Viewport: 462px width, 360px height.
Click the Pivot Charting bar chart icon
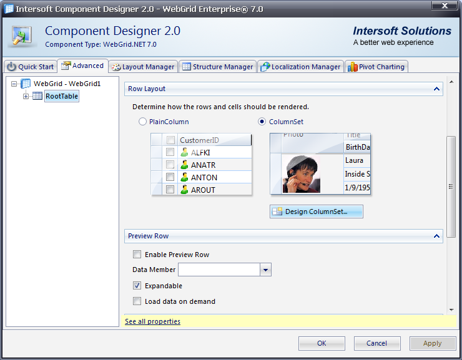[353, 67]
